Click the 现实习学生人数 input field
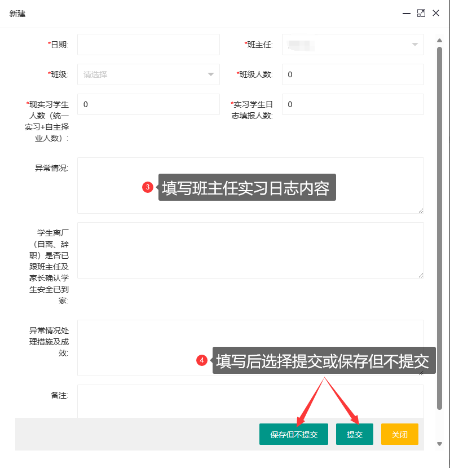This screenshot has width=450, height=468. pos(148,104)
